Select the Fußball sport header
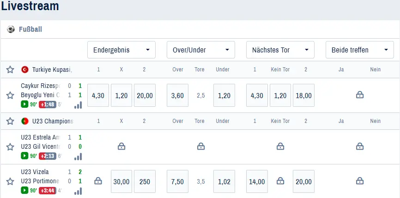This screenshot has width=400, height=198. (30, 29)
